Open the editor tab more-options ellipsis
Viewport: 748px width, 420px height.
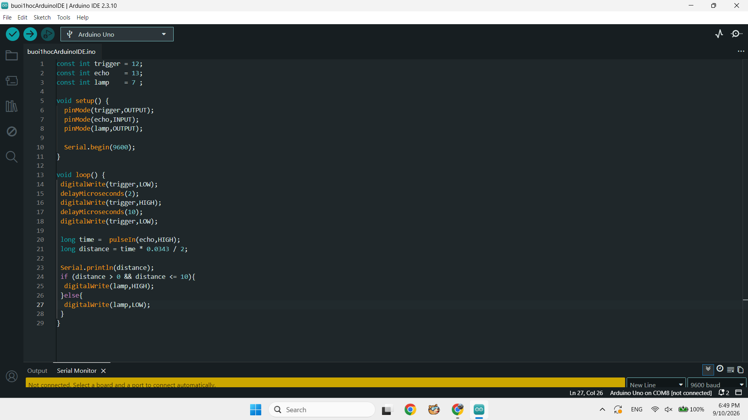(x=741, y=51)
